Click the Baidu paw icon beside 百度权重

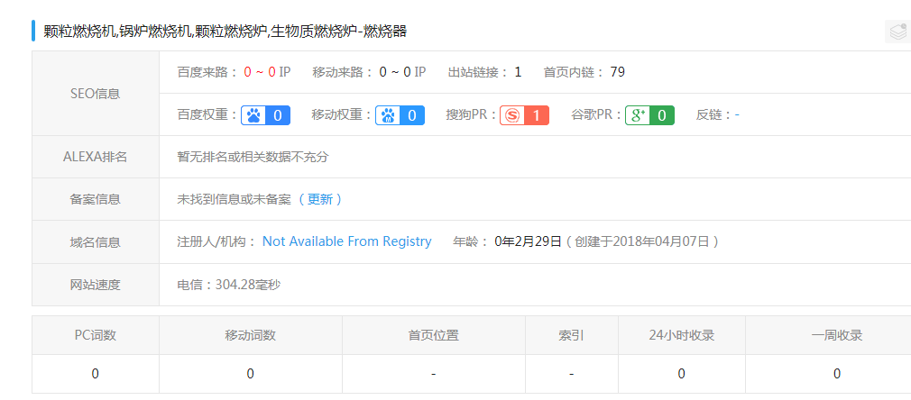pos(254,115)
